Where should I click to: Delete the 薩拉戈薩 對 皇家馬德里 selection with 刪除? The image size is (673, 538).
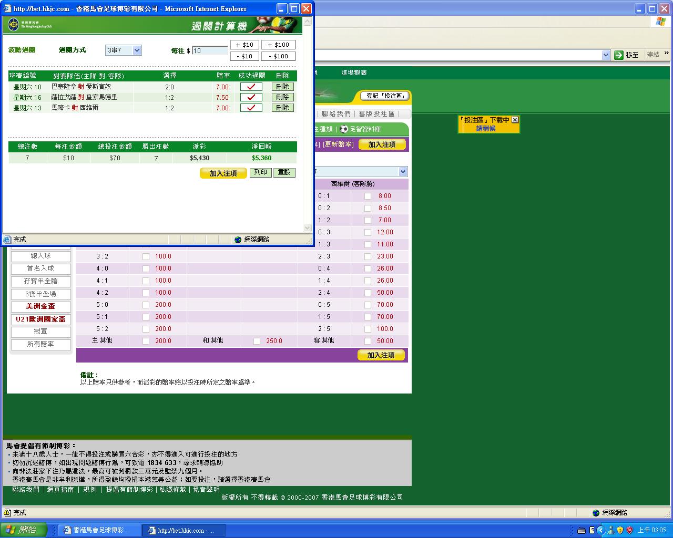[x=283, y=97]
